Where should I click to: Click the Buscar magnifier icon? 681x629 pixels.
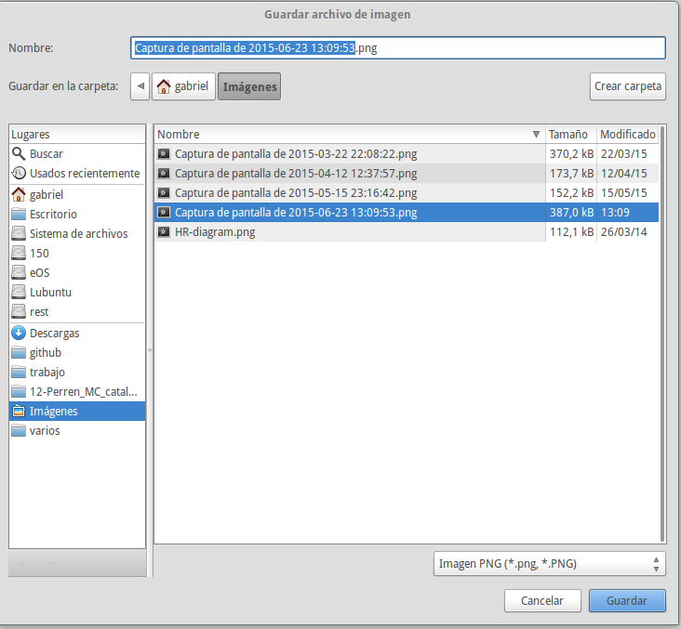(x=19, y=153)
